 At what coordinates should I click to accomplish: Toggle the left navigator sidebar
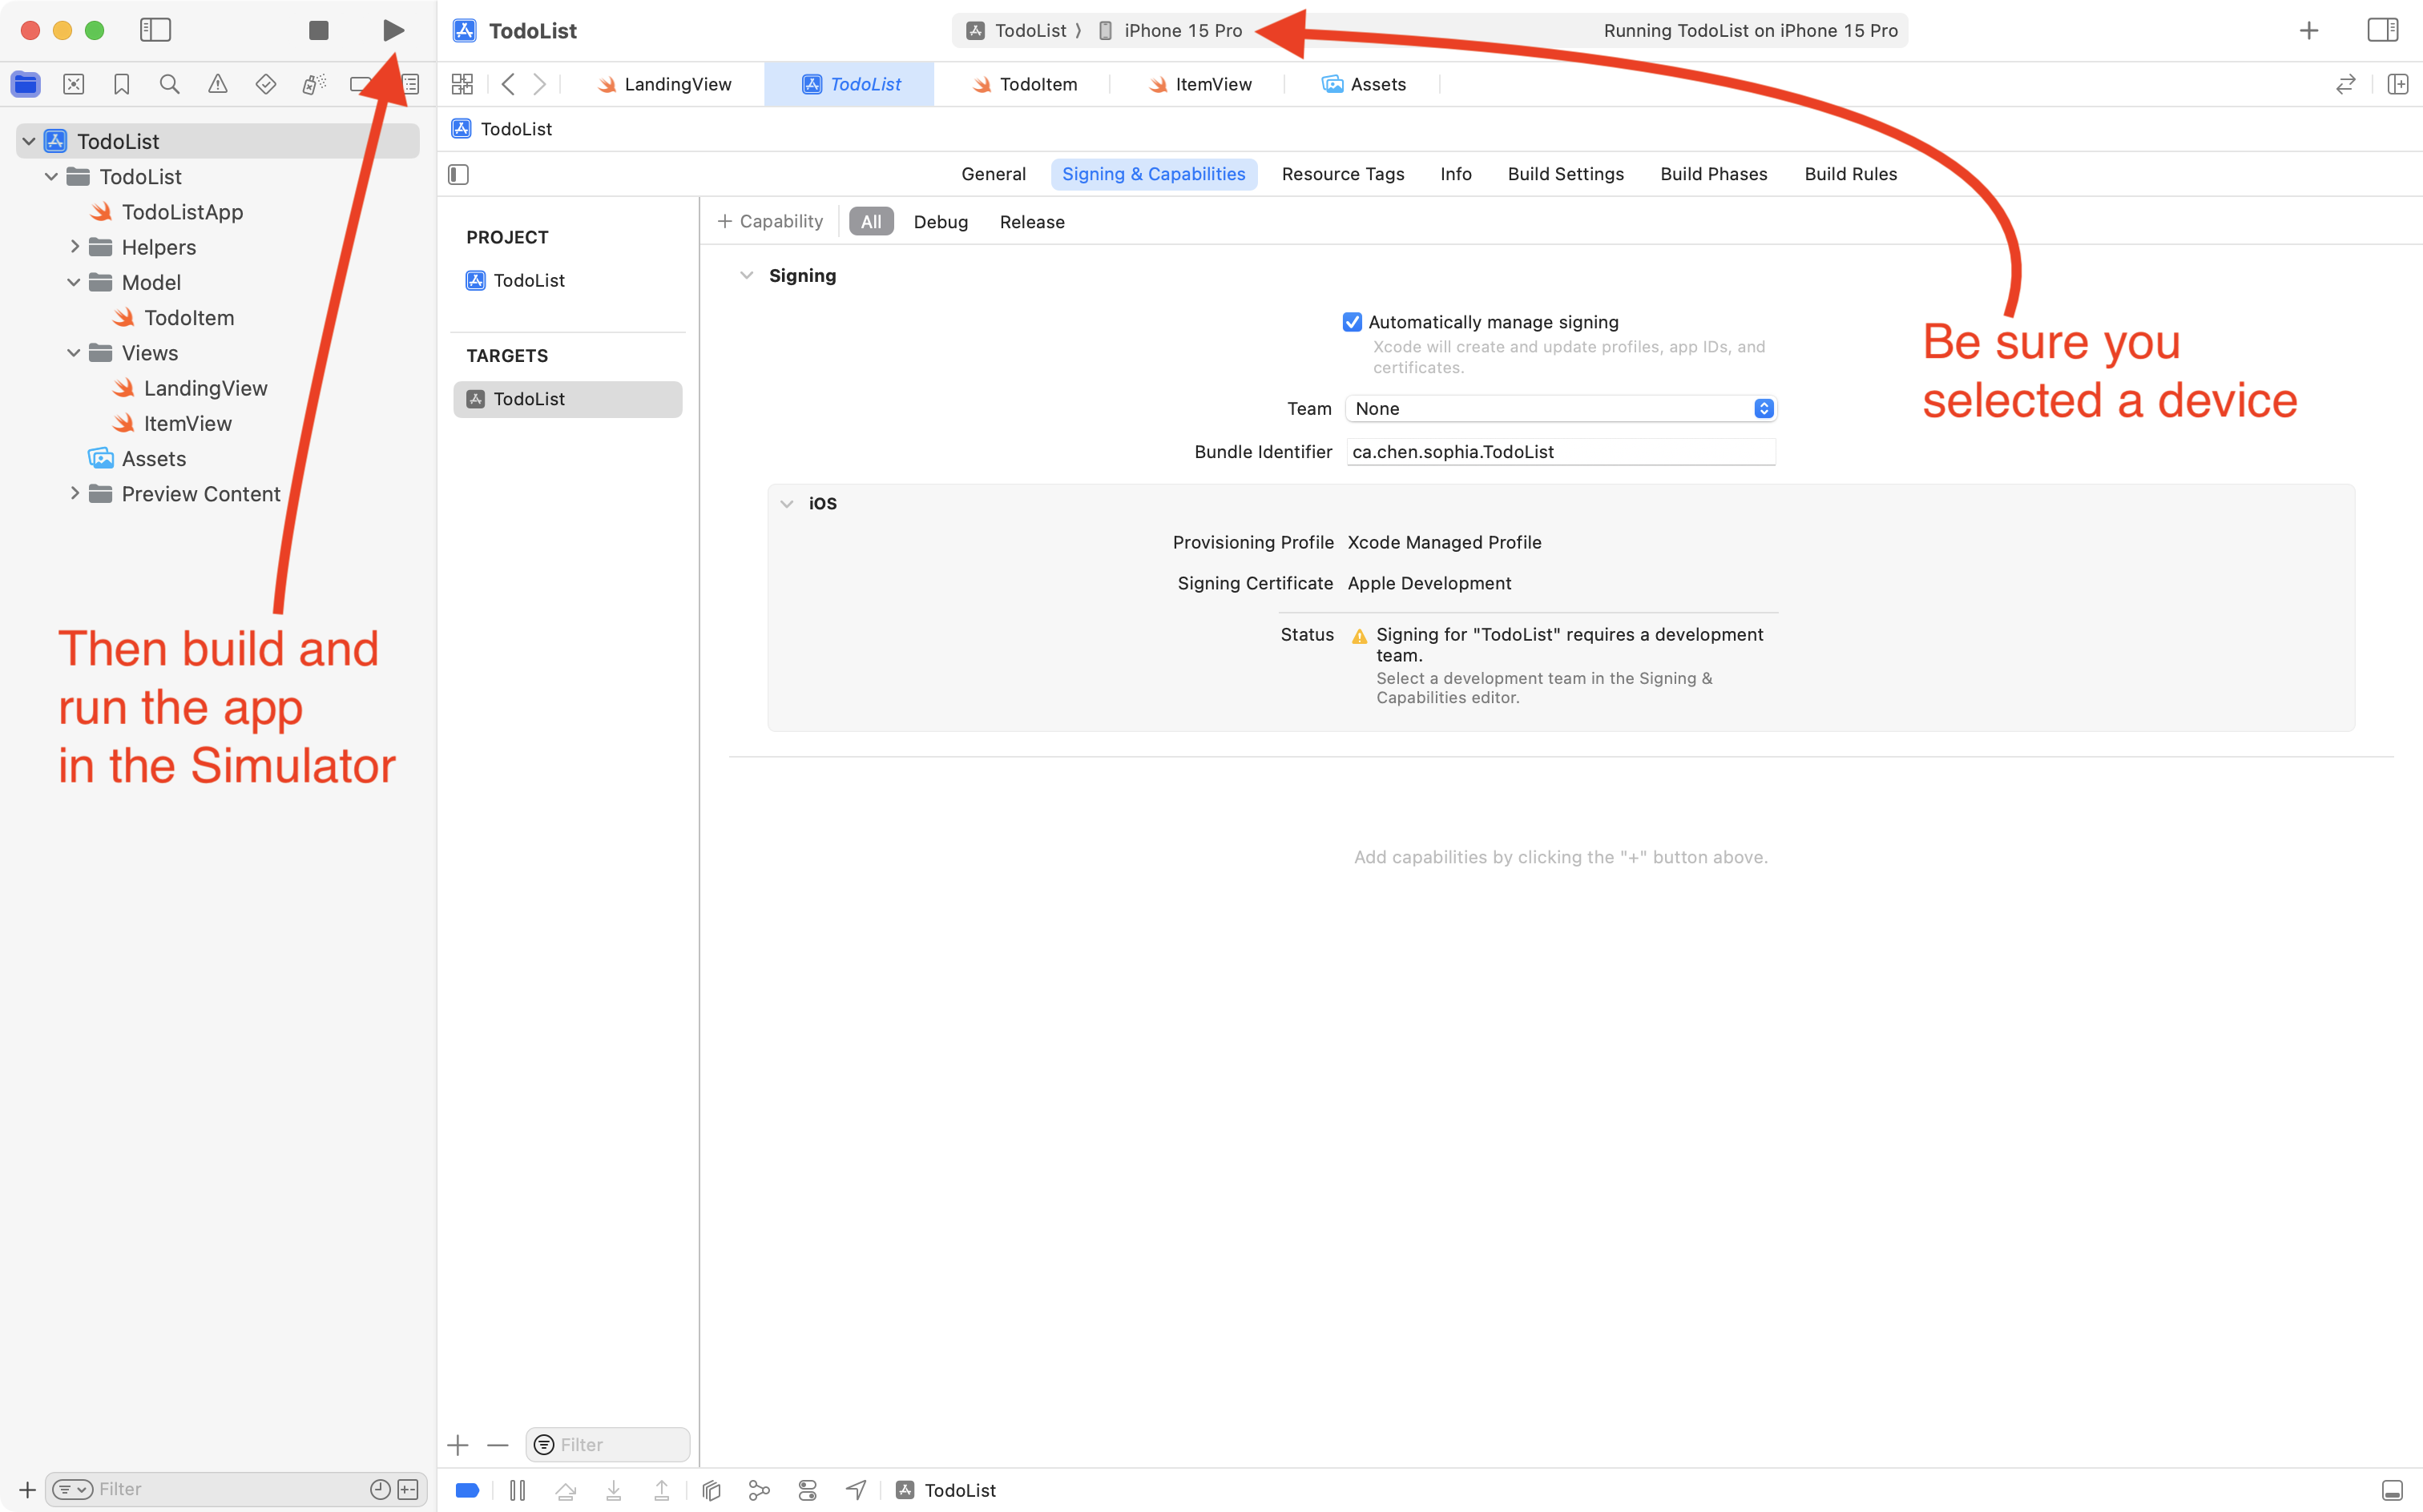(x=155, y=30)
